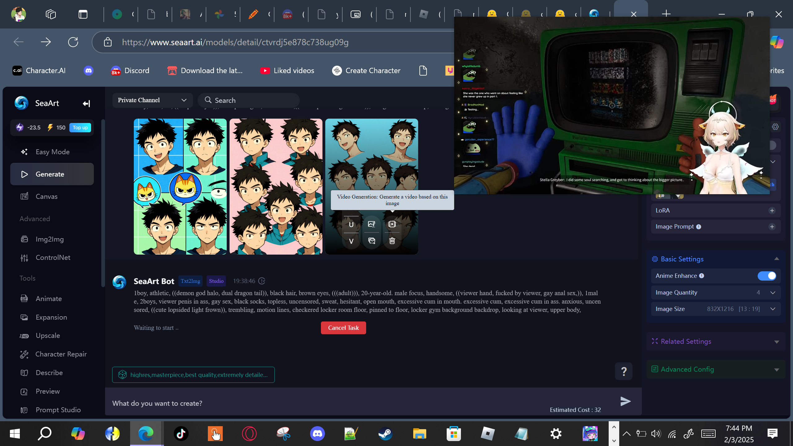This screenshot has width=793, height=446.
Task: Click the Txt2Img tag
Action: (191, 281)
